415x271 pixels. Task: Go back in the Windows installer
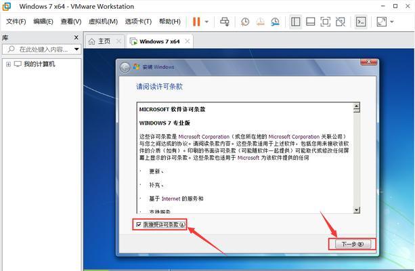point(125,67)
